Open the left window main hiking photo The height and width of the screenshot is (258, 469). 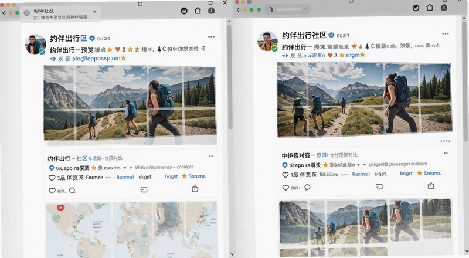(x=130, y=103)
